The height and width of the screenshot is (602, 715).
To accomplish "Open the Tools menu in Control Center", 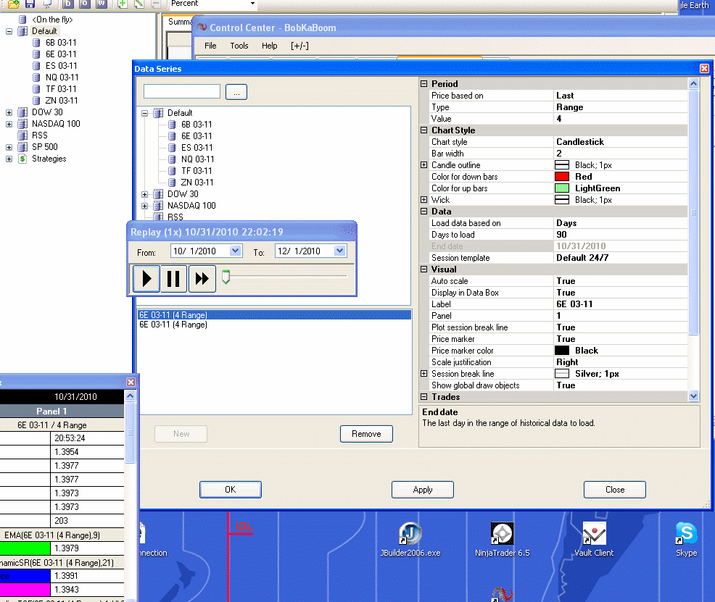I will (239, 46).
